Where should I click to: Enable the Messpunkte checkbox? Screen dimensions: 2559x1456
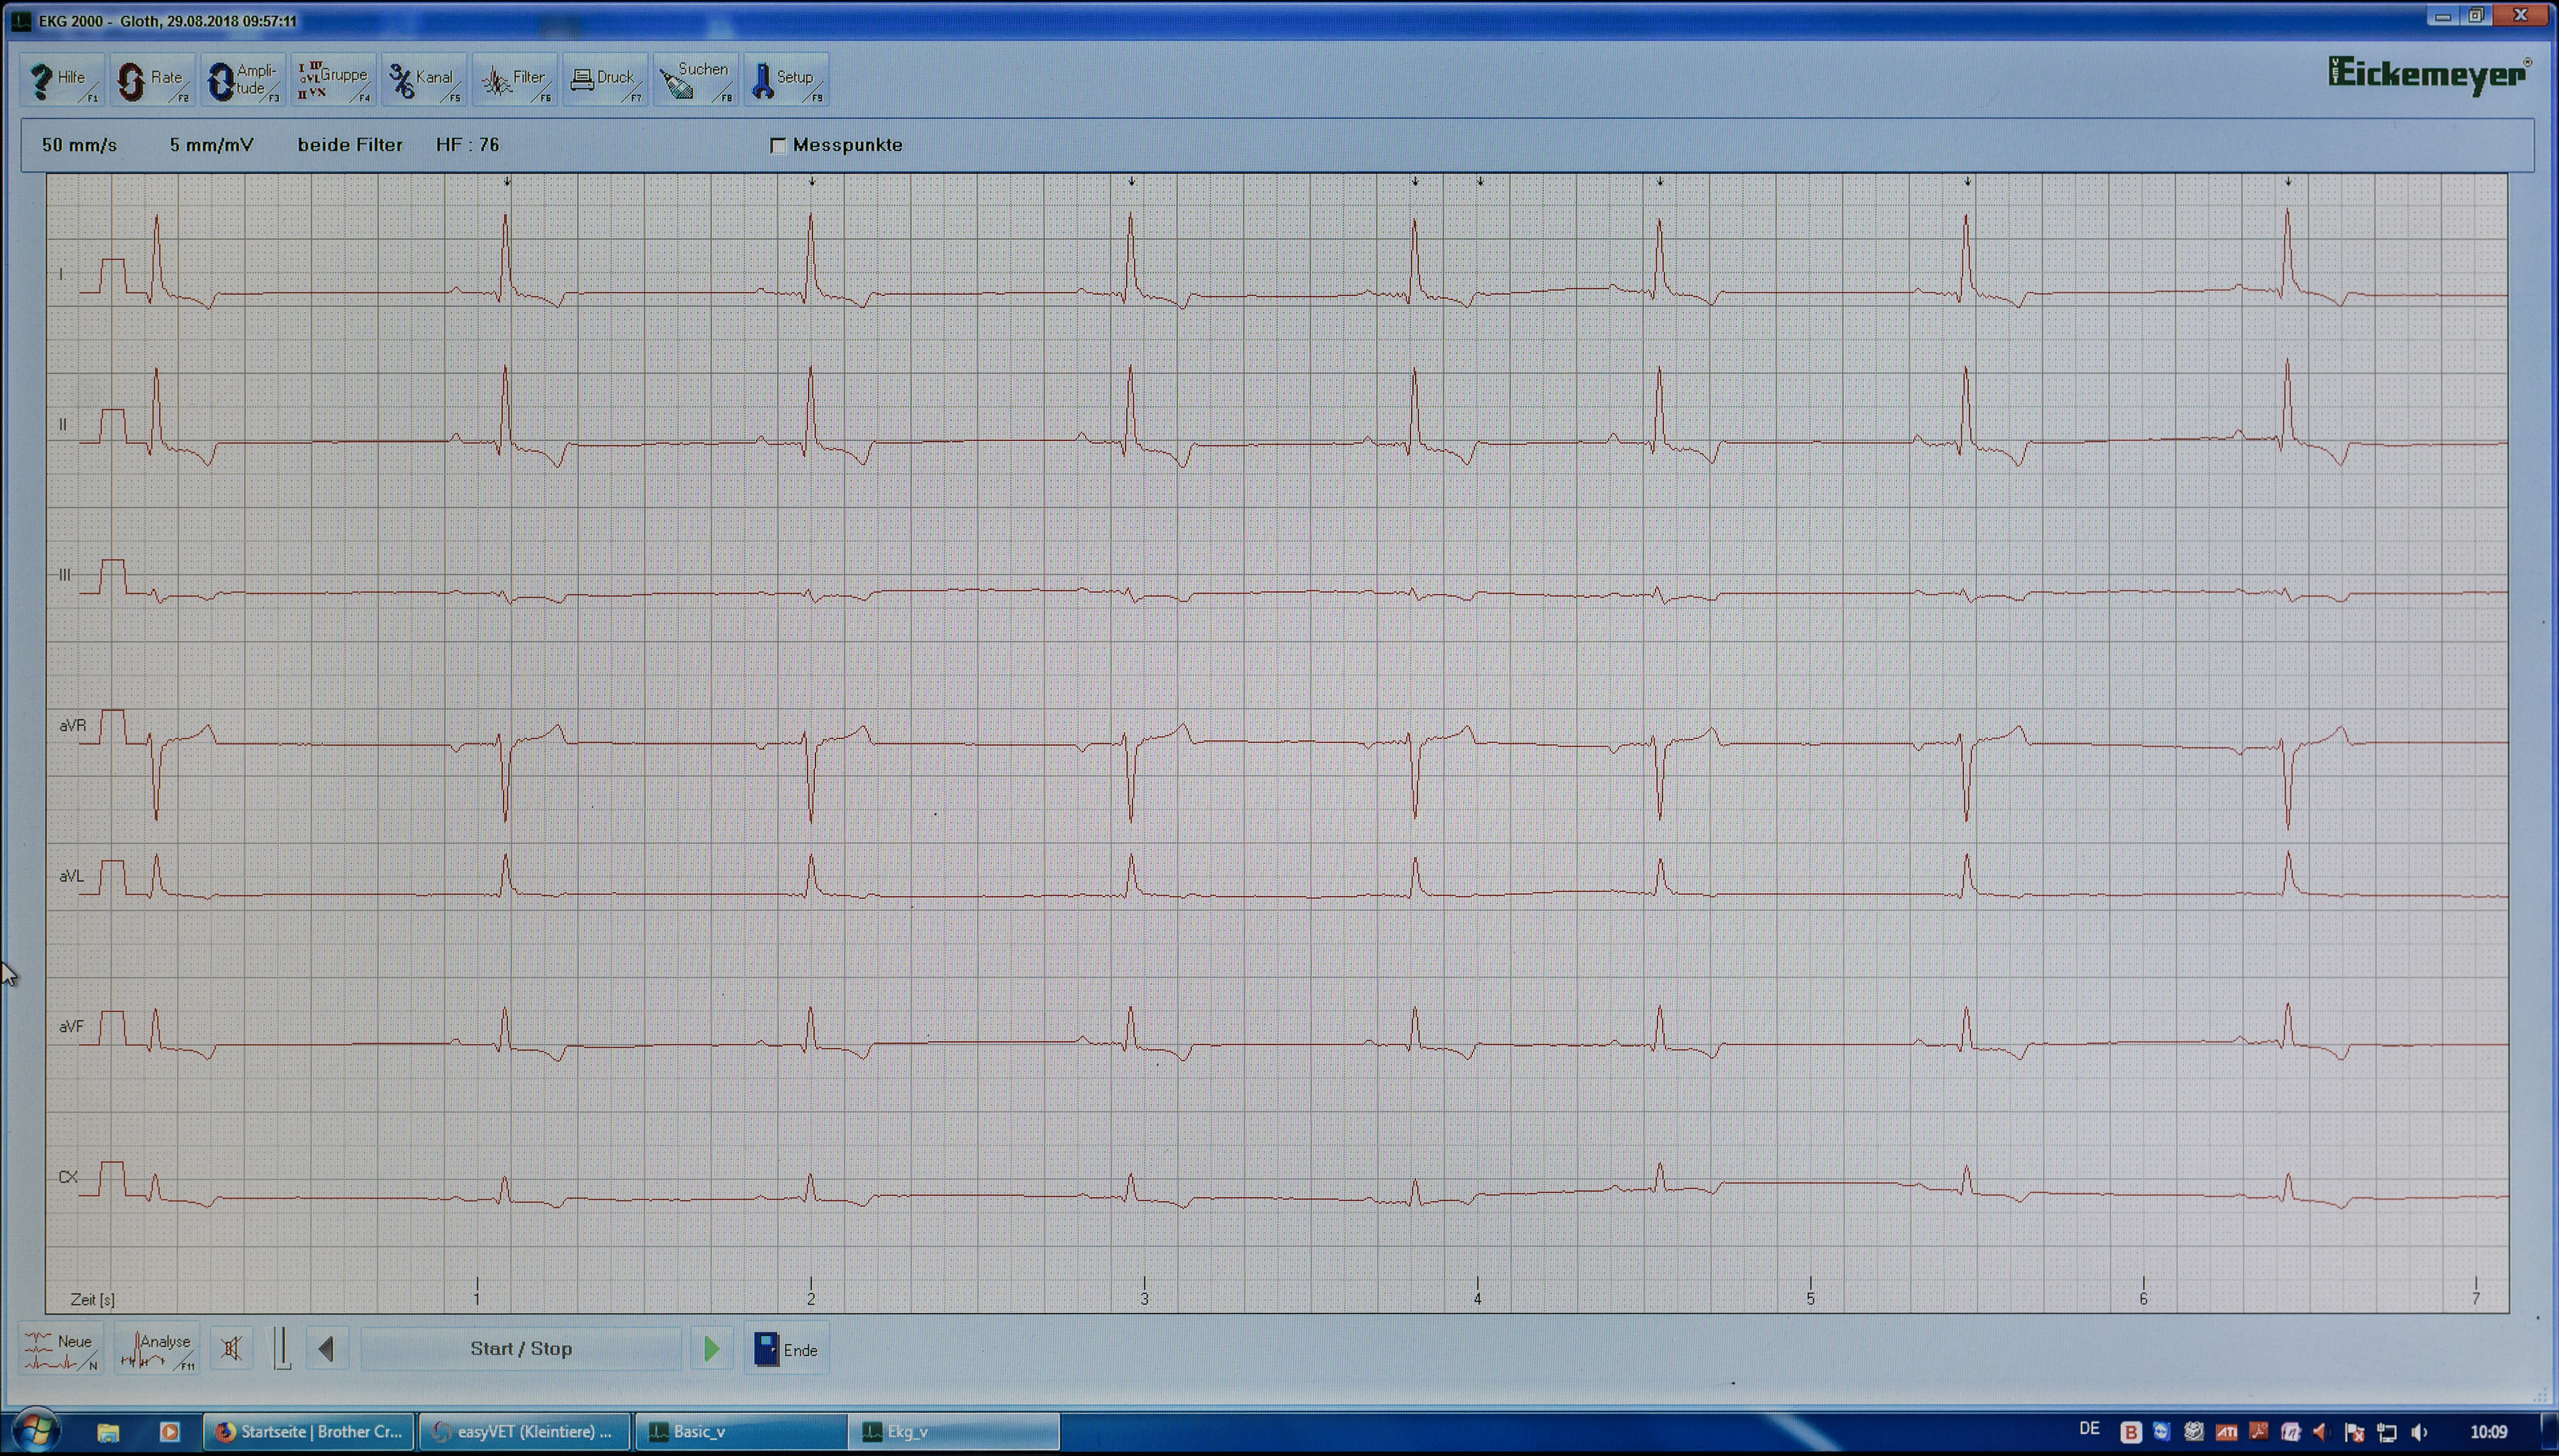pos(778,146)
